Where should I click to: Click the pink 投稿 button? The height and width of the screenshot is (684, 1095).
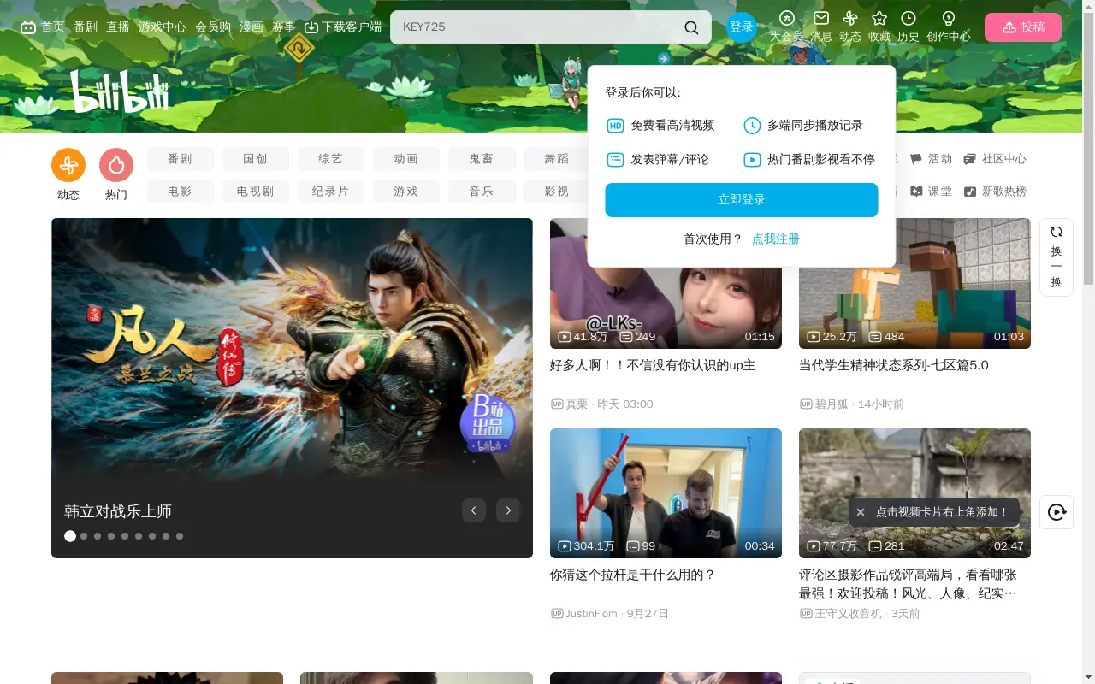coord(1023,27)
